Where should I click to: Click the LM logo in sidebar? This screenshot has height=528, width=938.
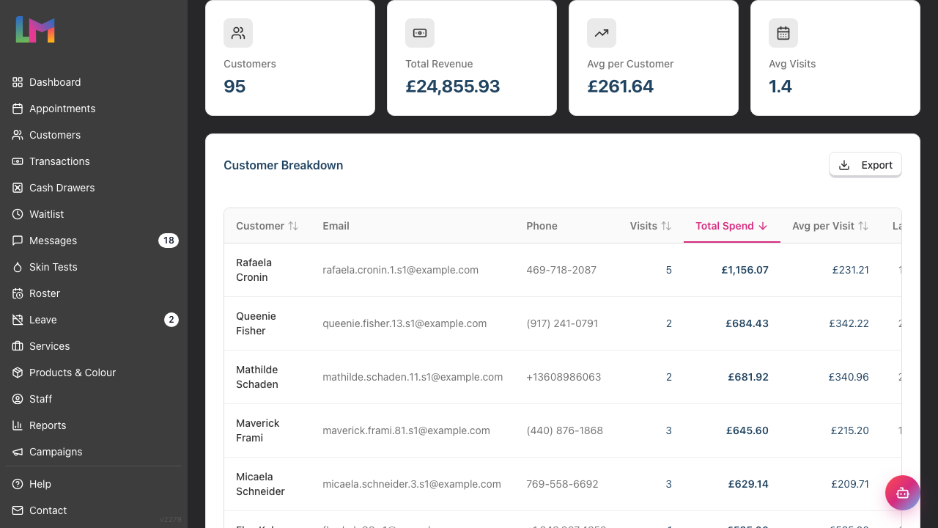coord(35,29)
